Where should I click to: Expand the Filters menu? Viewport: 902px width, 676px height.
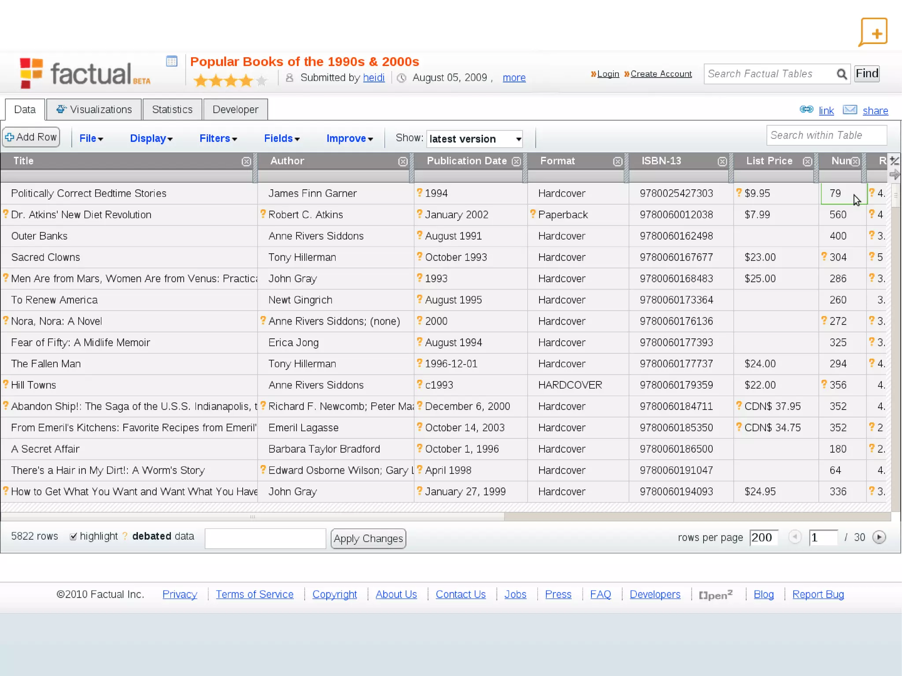click(218, 139)
